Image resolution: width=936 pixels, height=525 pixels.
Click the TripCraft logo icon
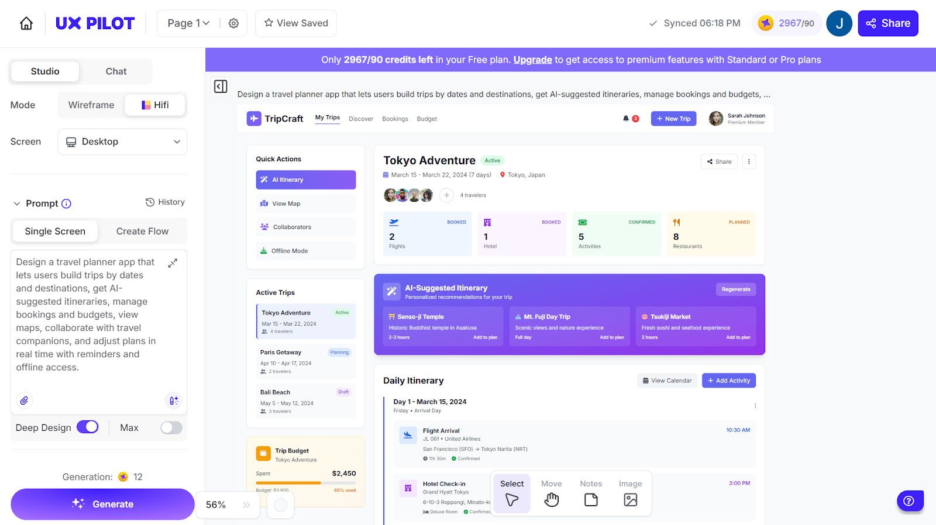(254, 119)
